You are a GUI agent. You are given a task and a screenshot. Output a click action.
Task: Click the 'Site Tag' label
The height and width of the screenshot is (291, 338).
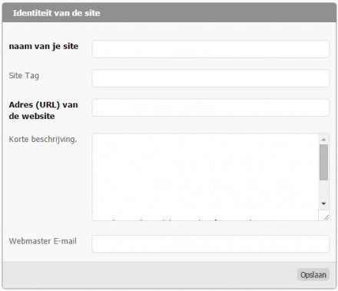tap(24, 76)
